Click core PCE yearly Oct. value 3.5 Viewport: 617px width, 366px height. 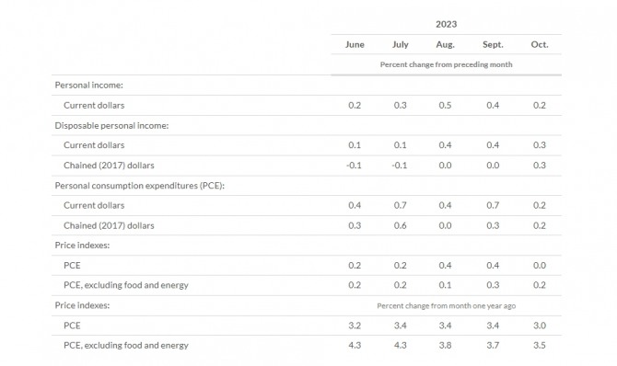point(539,345)
